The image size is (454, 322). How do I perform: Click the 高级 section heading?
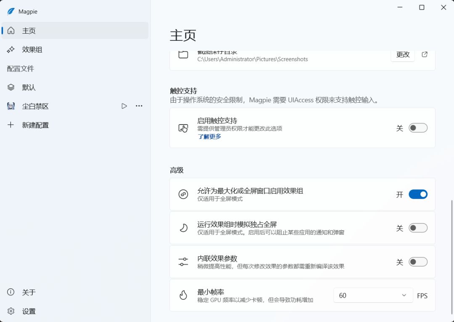[177, 170]
